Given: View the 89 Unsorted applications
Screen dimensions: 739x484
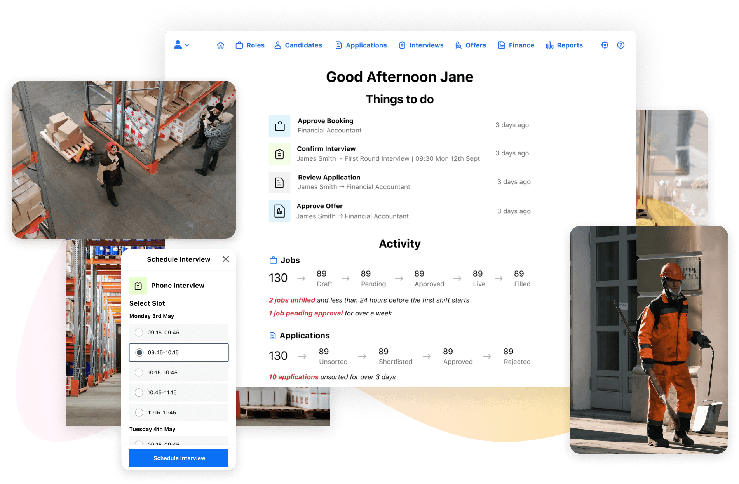Looking at the screenshot, I should pyautogui.click(x=333, y=356).
